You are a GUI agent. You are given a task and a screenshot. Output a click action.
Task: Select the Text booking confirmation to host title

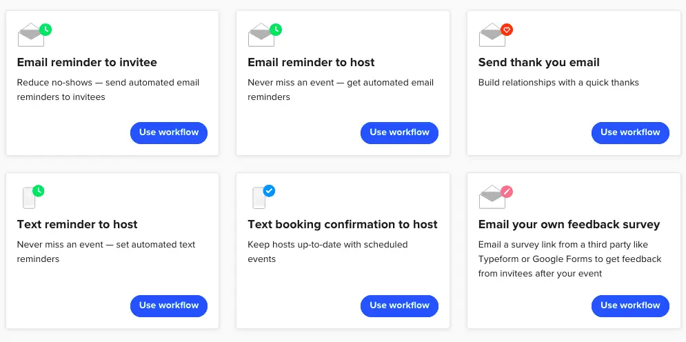coord(343,225)
